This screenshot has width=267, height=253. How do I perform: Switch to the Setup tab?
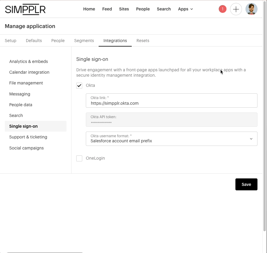coord(10,41)
